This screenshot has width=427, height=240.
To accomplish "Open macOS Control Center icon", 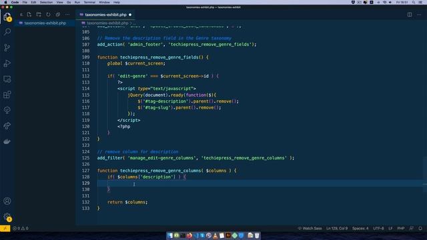I will (421, 2).
